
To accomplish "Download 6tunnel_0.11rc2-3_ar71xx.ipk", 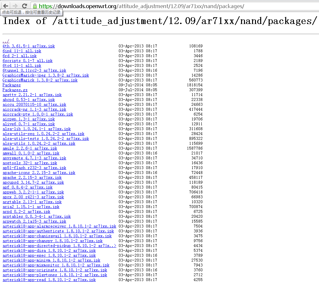I will tap(34, 70).
